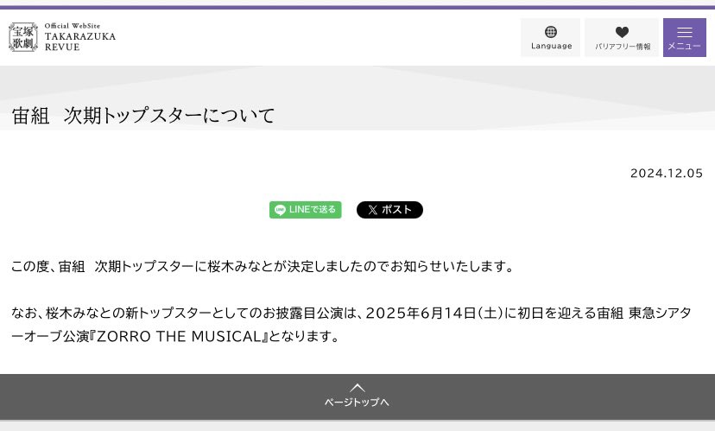Click the text ZORRO THE MUSICAL

tap(178, 337)
